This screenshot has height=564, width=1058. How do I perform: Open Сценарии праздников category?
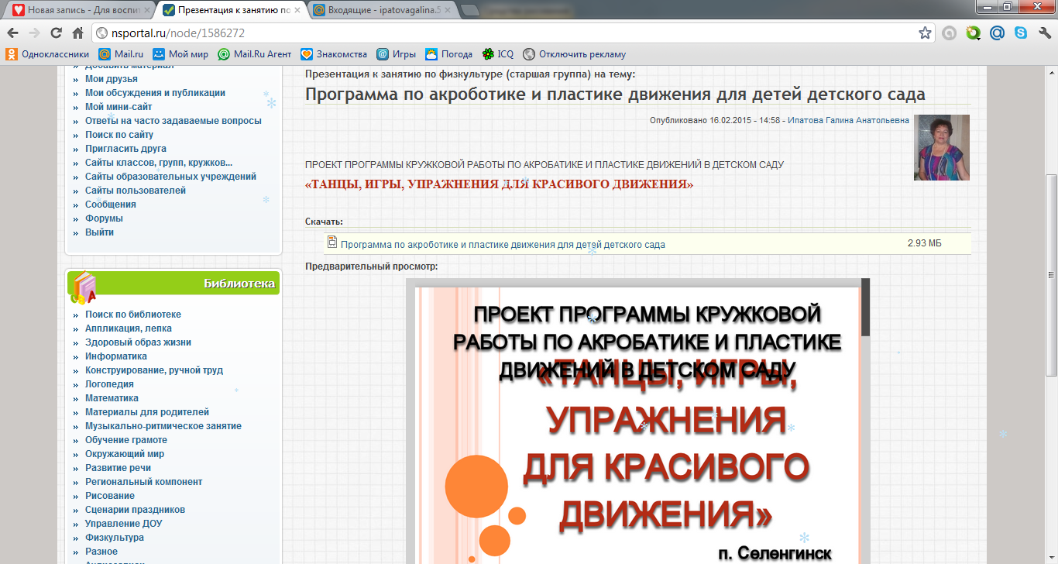click(x=135, y=510)
